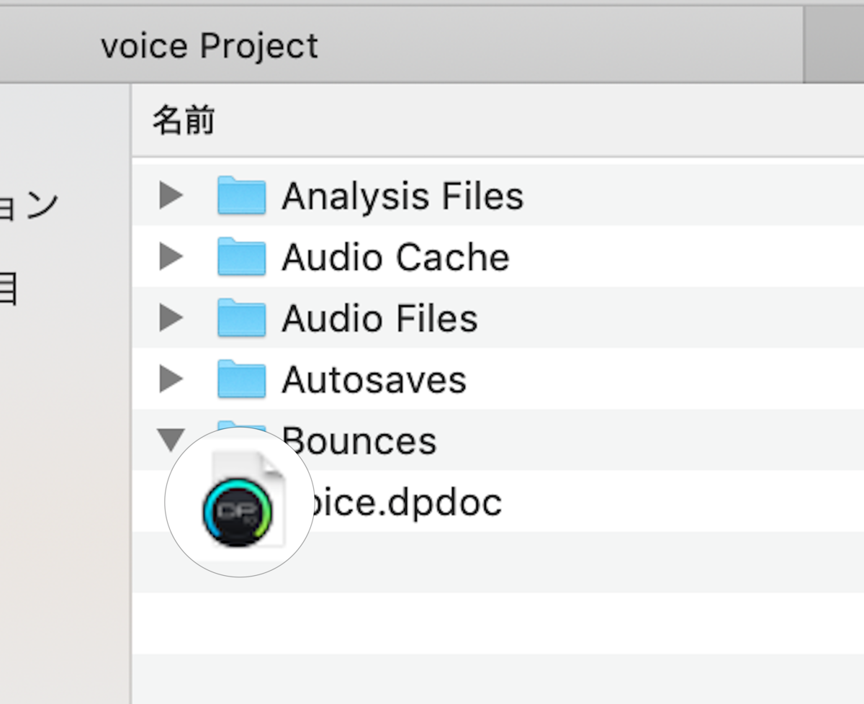Click the Analysis Files folder icon

tap(241, 195)
